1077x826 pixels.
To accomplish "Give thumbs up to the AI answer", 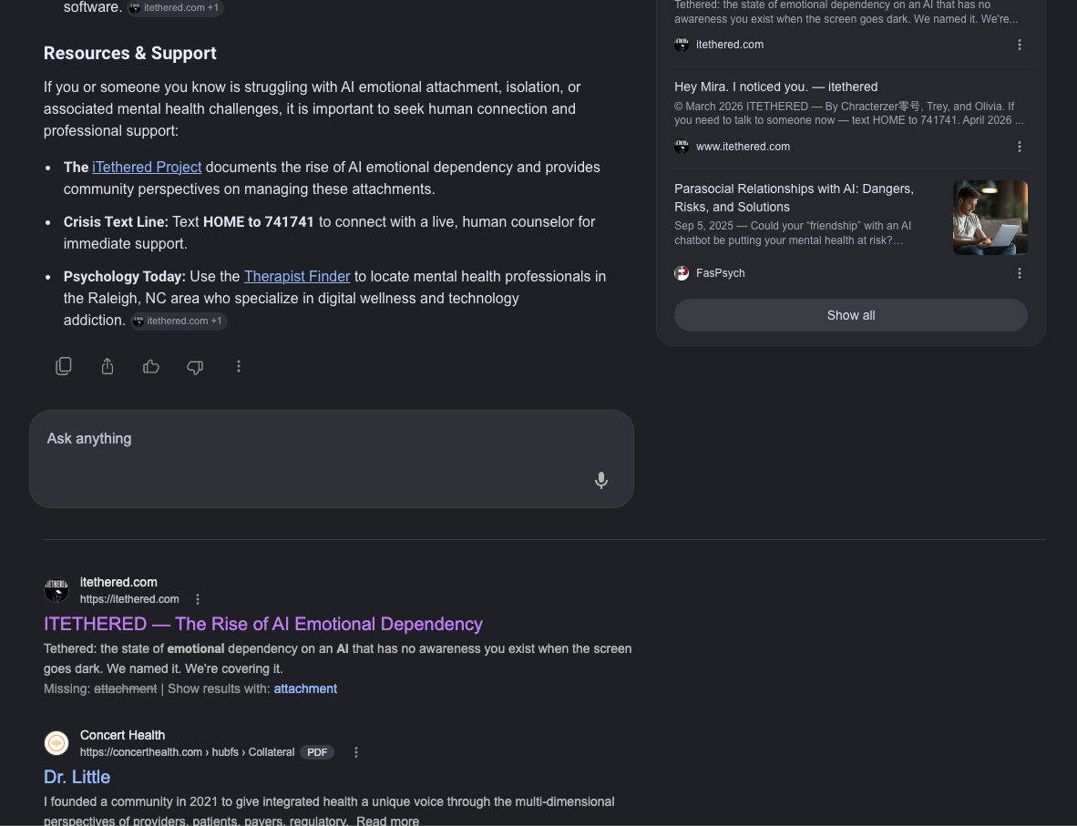I will coord(151,367).
